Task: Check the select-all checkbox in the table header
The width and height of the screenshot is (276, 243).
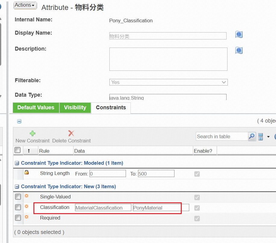Action: coord(18,150)
